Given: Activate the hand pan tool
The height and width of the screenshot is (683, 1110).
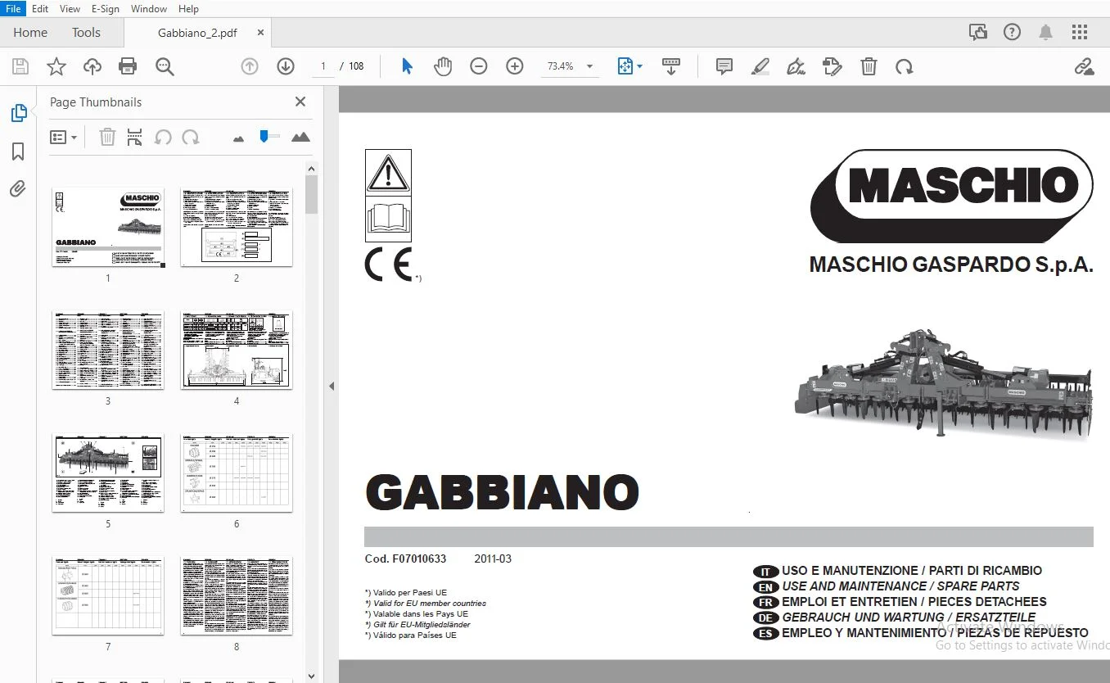Looking at the screenshot, I should click(443, 66).
